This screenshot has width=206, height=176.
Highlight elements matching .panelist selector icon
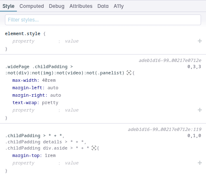129,73
